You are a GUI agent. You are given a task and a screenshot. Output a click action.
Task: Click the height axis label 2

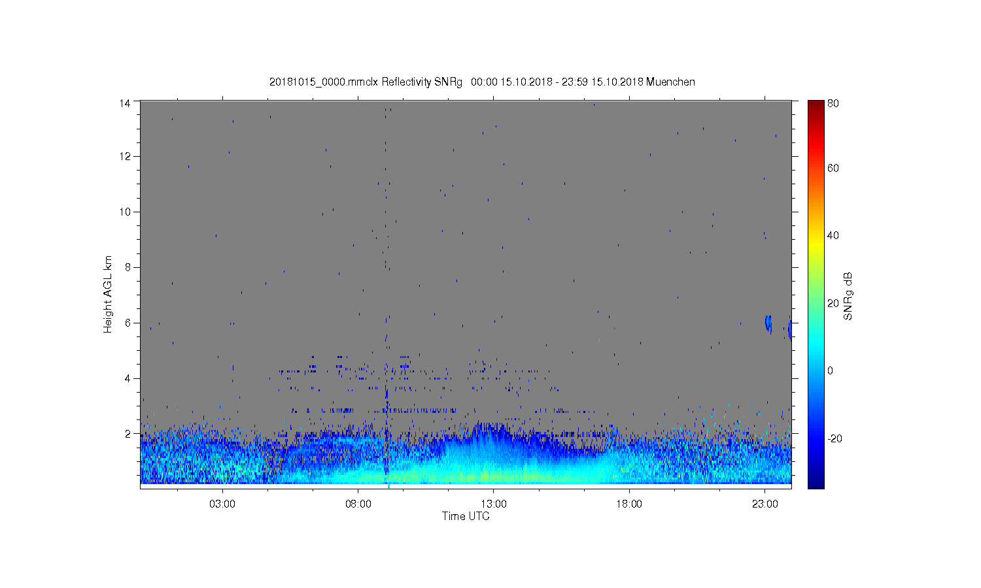[x=128, y=433]
